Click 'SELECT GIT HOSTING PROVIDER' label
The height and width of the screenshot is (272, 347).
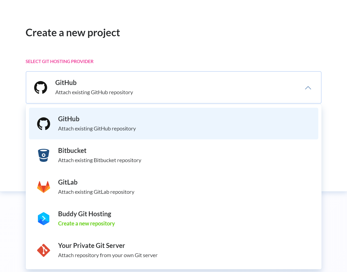[x=60, y=61]
